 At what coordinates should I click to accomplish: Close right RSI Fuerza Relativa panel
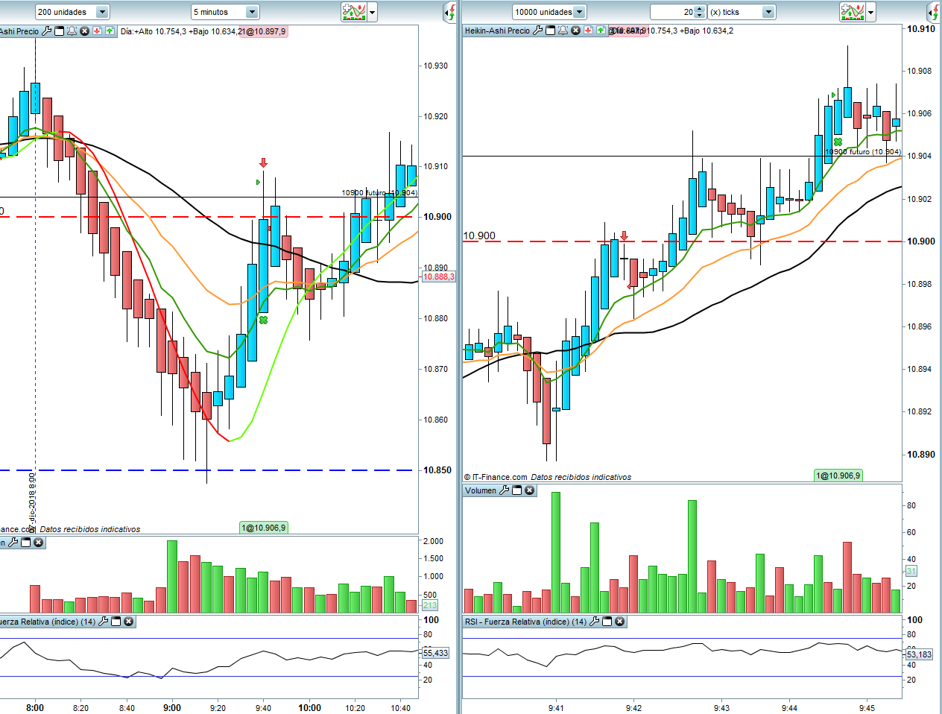pyautogui.click(x=620, y=622)
